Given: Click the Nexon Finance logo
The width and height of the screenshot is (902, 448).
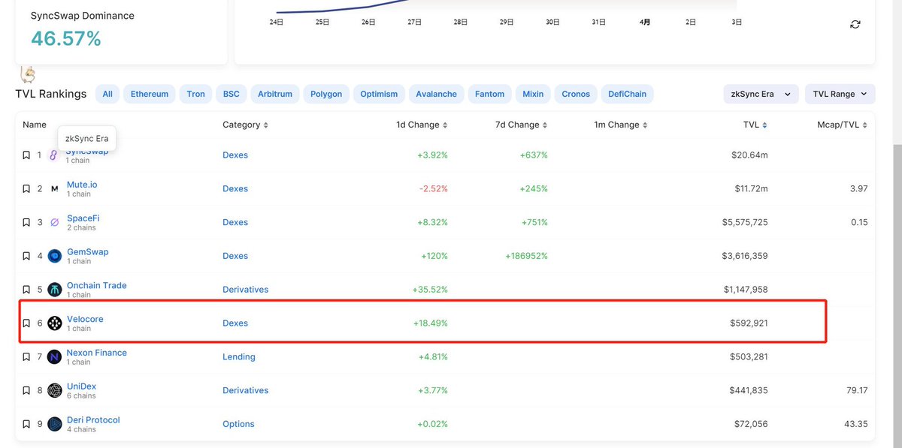Looking at the screenshot, I should (x=54, y=356).
